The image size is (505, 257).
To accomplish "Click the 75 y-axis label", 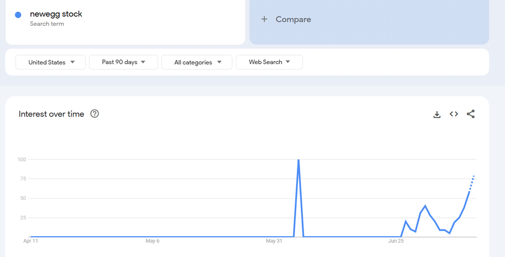I will (24, 179).
